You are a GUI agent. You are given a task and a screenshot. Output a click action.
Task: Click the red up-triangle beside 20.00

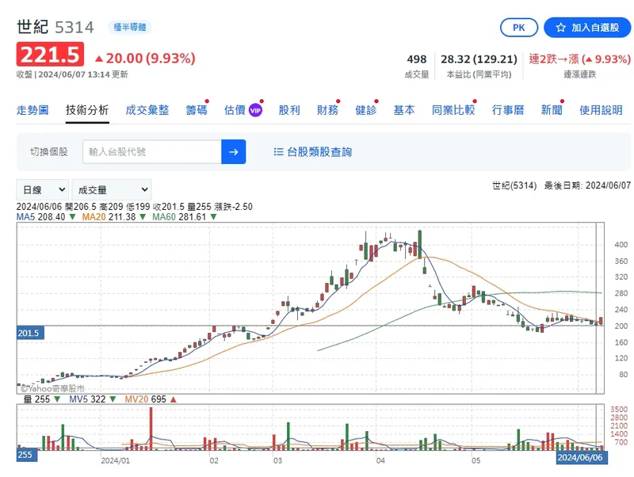tap(98, 58)
